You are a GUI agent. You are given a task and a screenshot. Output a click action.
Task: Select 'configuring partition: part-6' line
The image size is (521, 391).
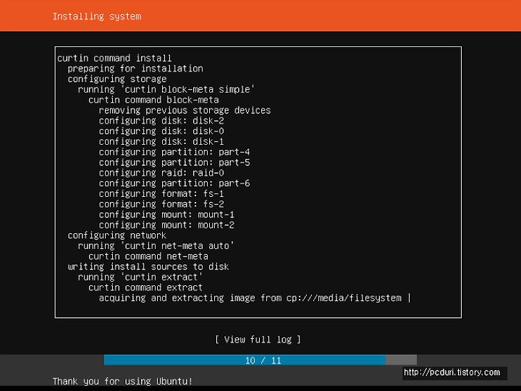(174, 183)
